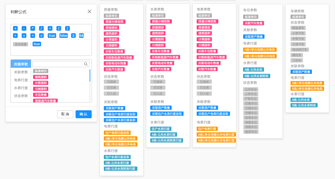This screenshot has height=179, width=335.
Task: Insert the less-than-or-equal (≤) operator
Action: point(41,36)
